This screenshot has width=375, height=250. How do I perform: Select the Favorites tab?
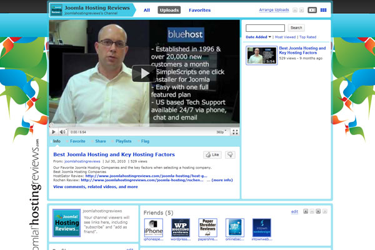click(x=200, y=10)
